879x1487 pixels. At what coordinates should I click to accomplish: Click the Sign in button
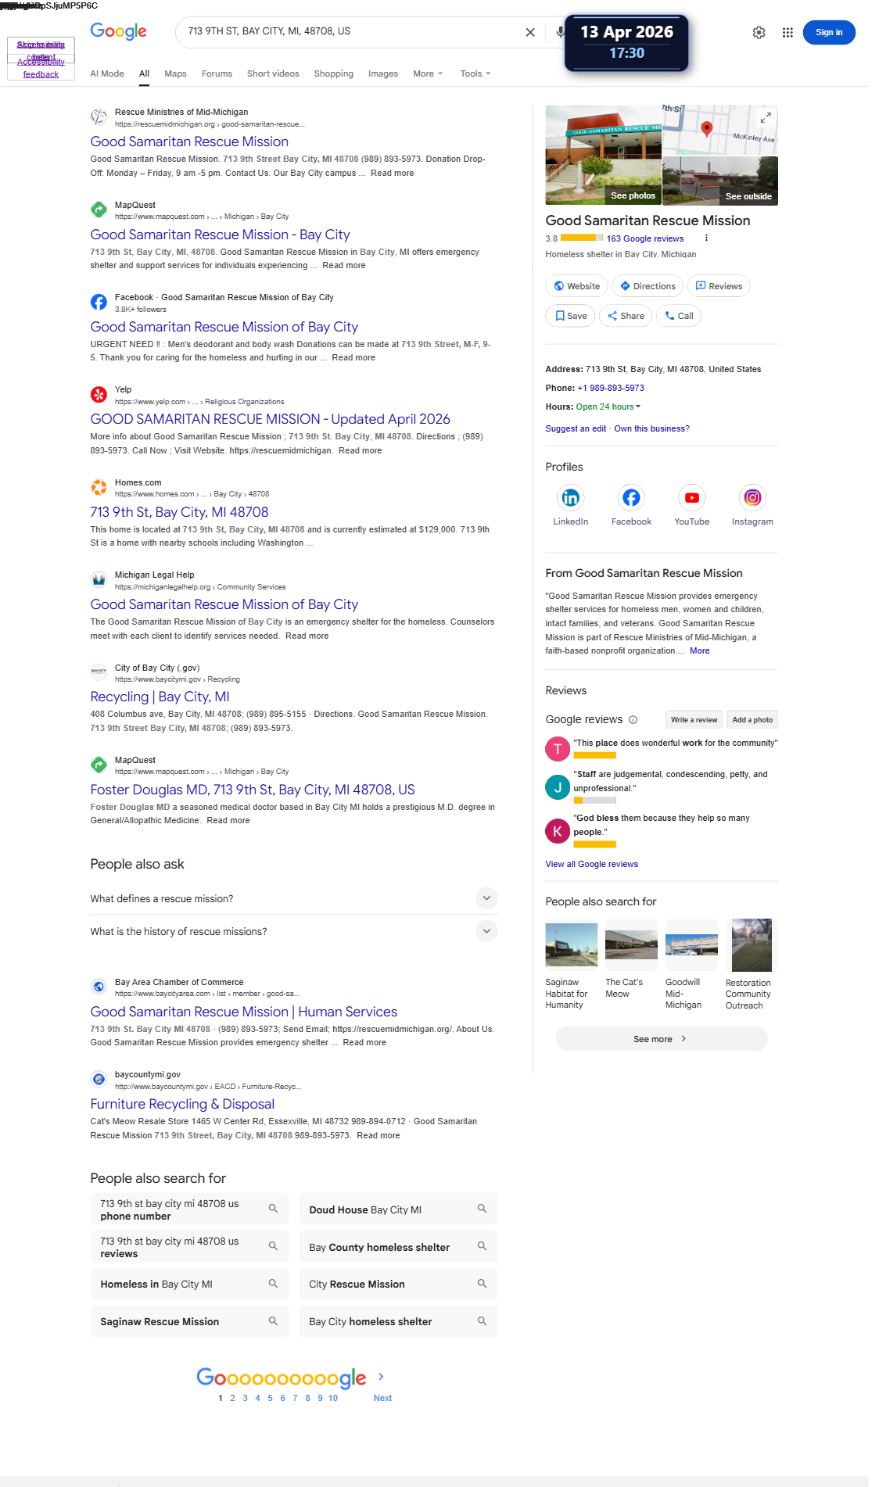click(x=829, y=32)
